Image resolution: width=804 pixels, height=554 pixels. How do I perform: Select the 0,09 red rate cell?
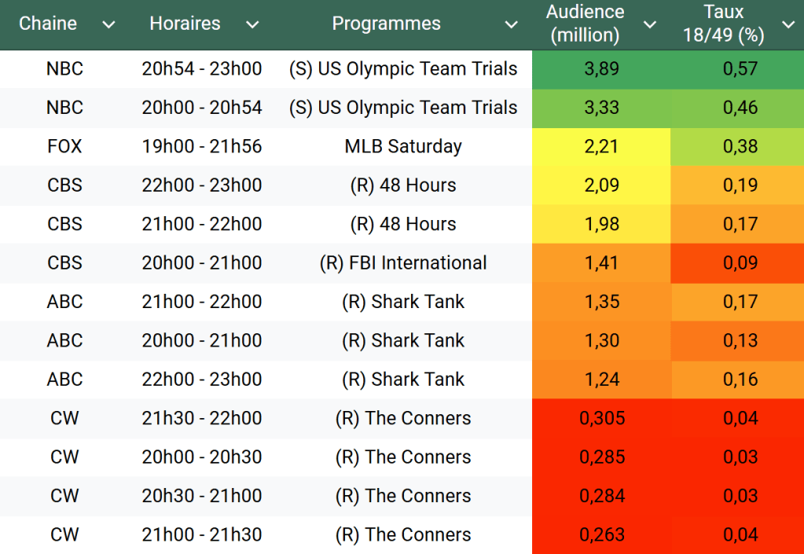tap(740, 263)
